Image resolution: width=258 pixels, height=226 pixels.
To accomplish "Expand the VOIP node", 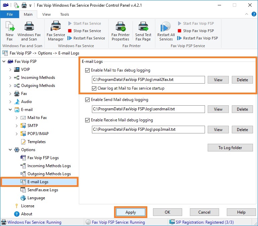I will point(10,70).
